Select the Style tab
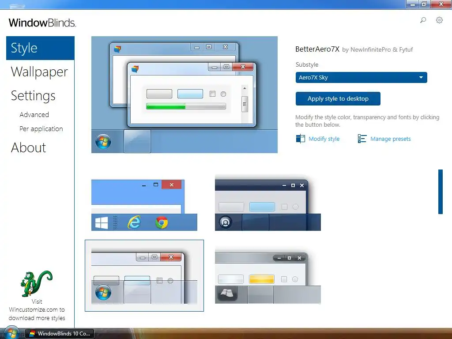Viewport: 452px width, 339px height. tap(40, 48)
